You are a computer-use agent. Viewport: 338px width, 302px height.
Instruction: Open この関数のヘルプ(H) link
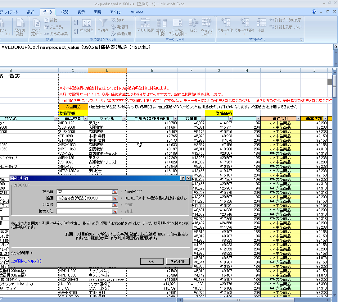tap(26, 261)
